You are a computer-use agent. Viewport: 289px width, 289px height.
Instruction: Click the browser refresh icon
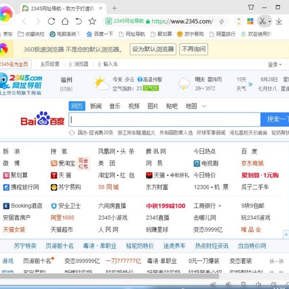[x=51, y=21]
